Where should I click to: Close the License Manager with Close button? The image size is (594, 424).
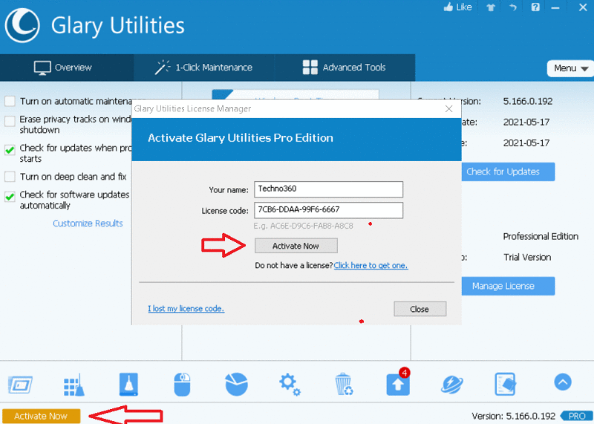(420, 309)
